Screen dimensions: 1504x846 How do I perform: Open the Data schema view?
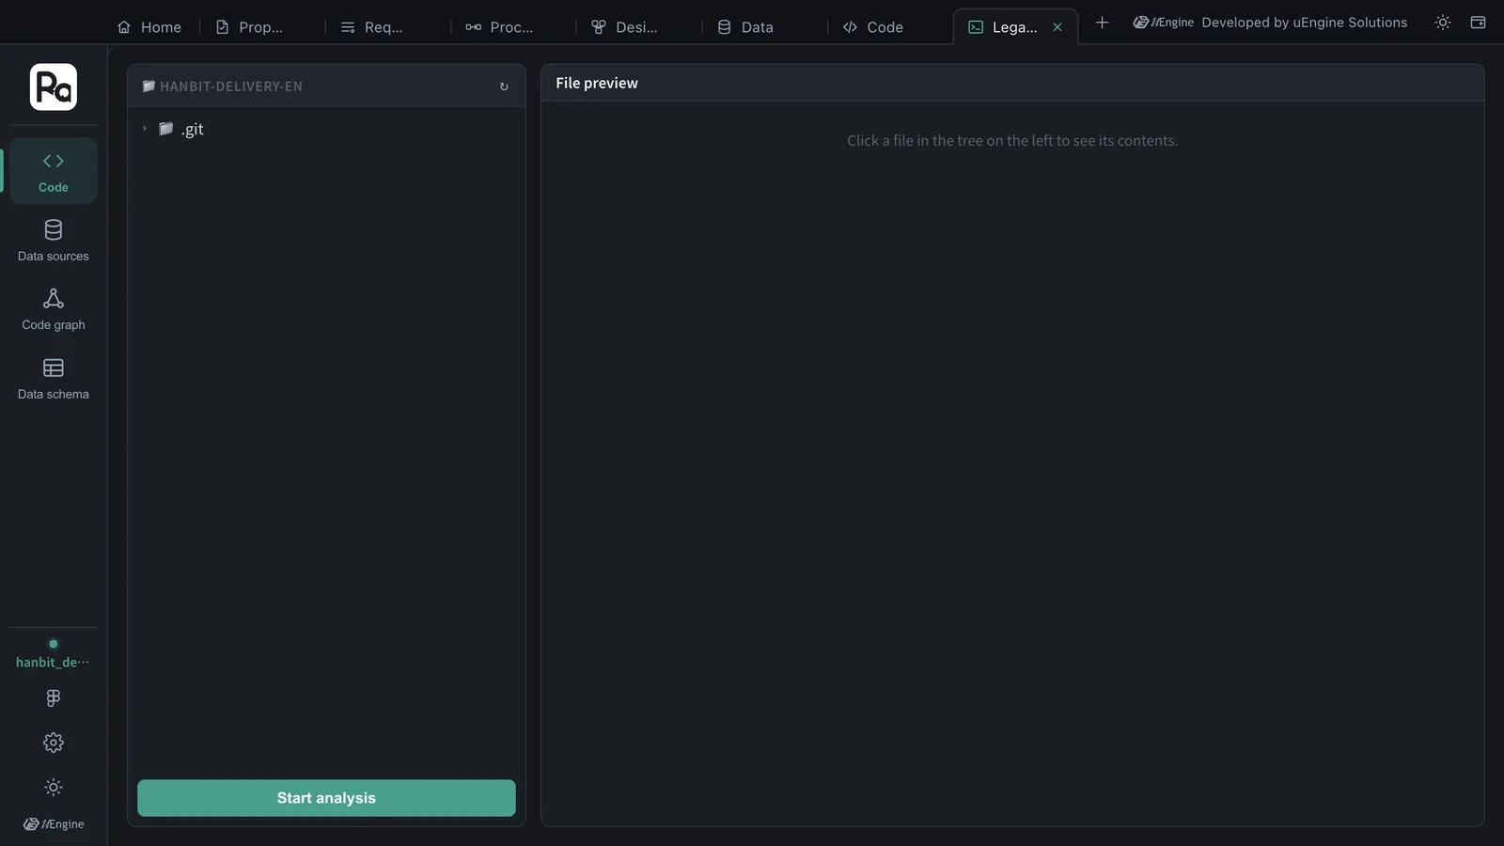click(x=54, y=379)
